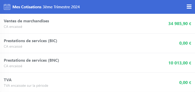This screenshot has width=195, height=92.
Task: Click the 10 013,00 € amount
Action: click(x=180, y=63)
